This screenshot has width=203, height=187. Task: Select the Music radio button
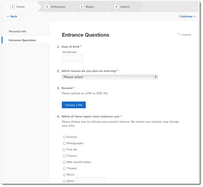coord(64,175)
